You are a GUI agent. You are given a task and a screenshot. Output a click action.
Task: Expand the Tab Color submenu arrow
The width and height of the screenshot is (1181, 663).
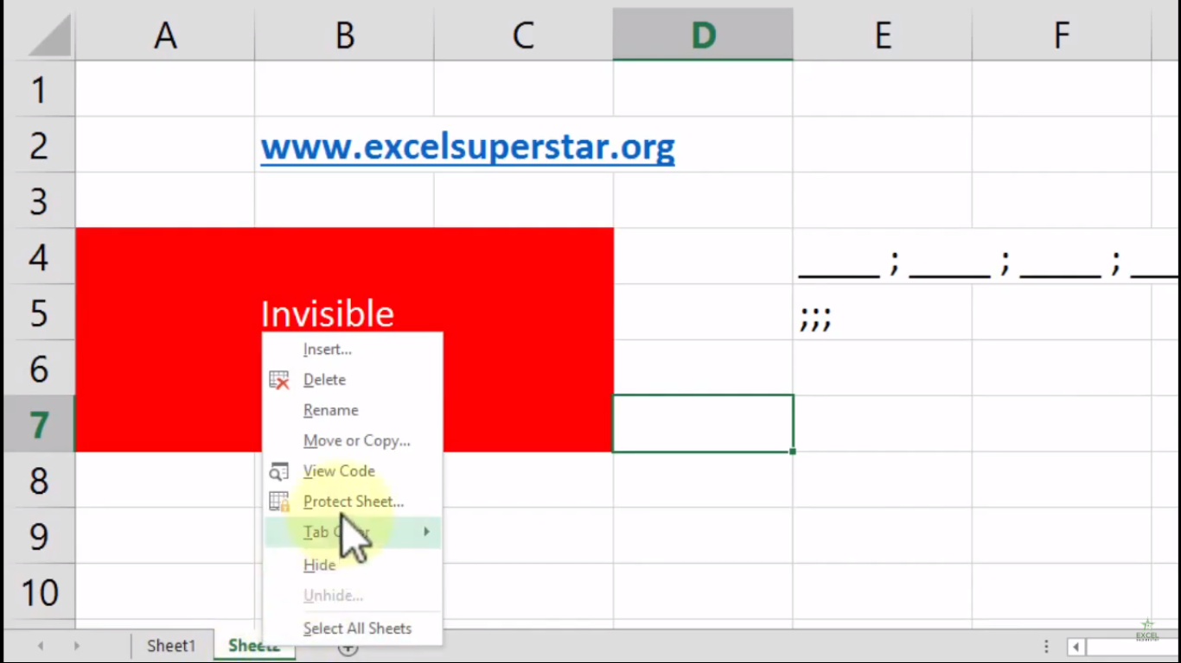coord(426,532)
